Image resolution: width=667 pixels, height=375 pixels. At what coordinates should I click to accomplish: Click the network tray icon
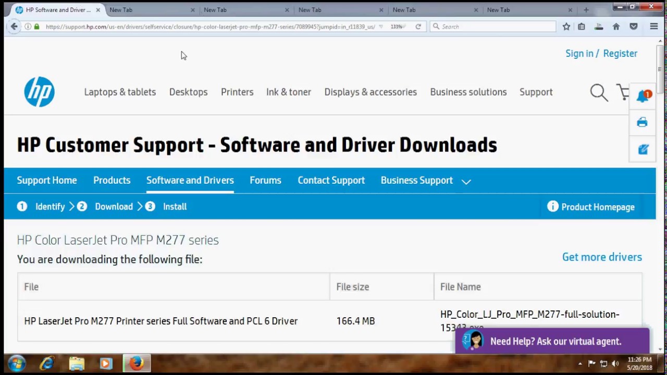603,364
